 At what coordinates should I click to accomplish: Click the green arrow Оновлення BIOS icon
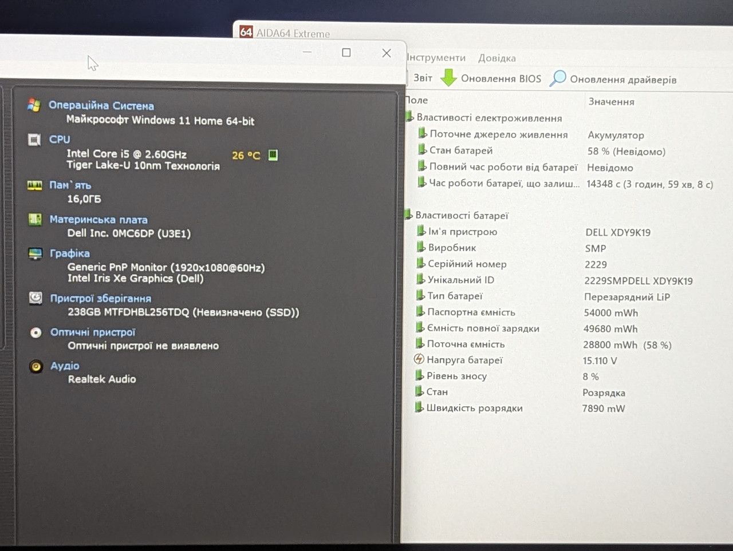(448, 78)
